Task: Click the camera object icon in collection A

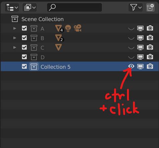Action: [77, 28]
